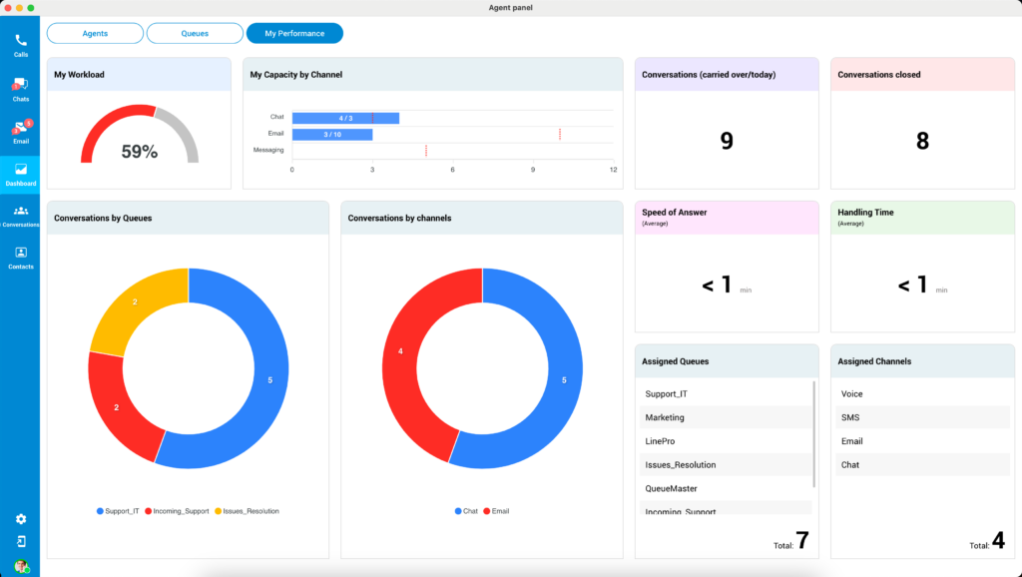
Task: Click the Handling Time value
Action: [x=922, y=285]
